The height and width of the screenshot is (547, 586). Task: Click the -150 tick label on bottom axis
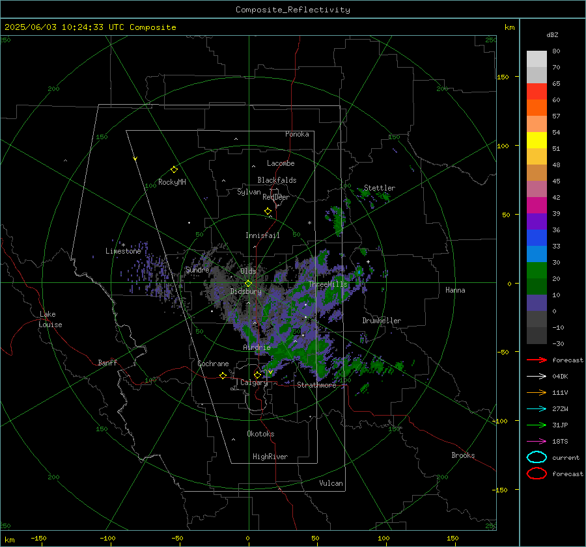(38, 538)
